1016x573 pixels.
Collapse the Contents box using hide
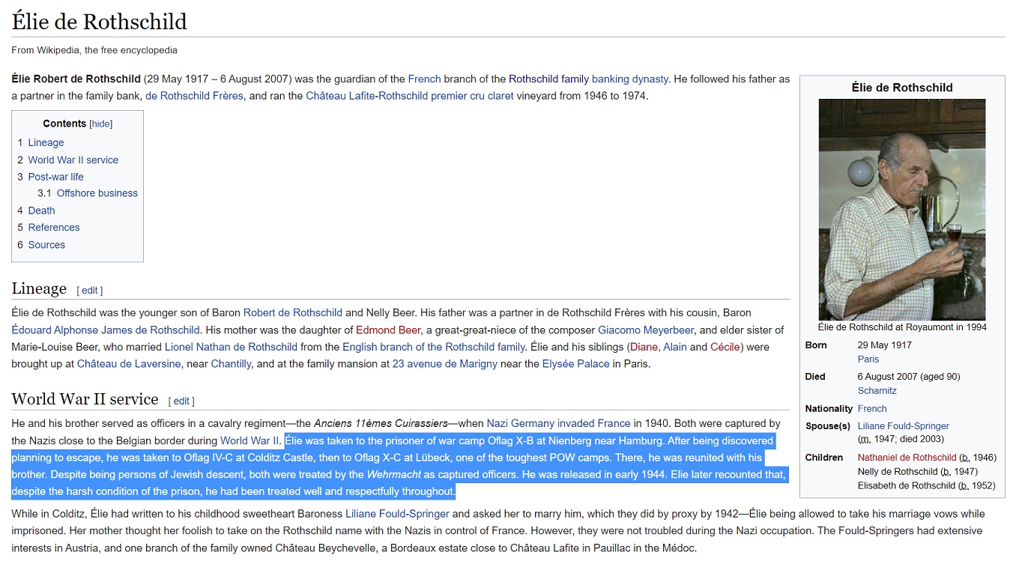(x=101, y=124)
